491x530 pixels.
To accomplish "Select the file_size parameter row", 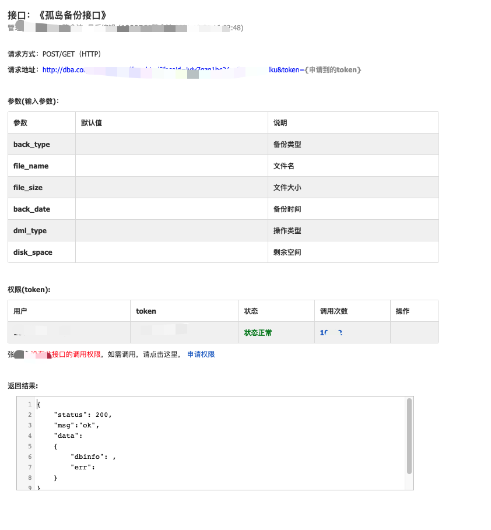I will click(30, 187).
